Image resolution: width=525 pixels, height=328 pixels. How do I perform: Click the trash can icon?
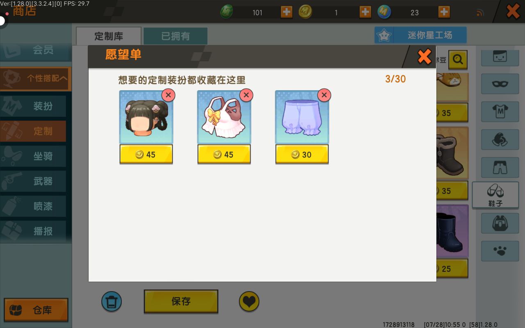[112, 302]
